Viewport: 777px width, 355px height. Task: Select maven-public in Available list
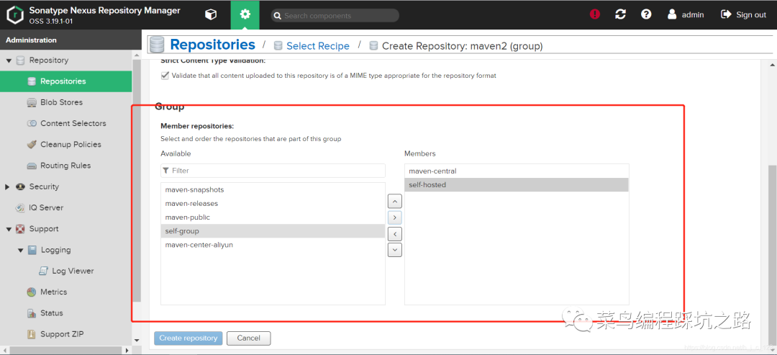[x=273, y=217]
